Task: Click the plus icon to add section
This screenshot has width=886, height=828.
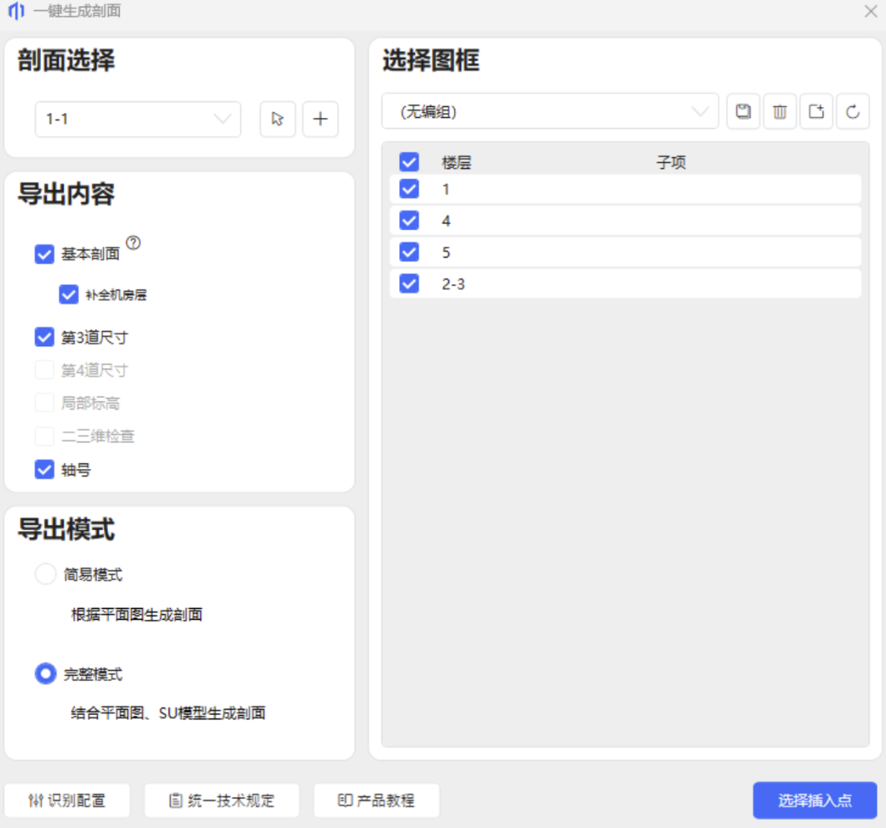Action: tap(320, 119)
